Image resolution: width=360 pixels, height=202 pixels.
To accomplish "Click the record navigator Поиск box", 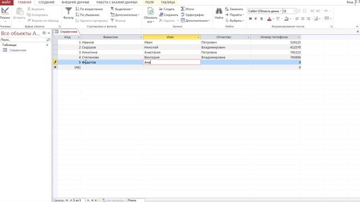I will click(136, 200).
